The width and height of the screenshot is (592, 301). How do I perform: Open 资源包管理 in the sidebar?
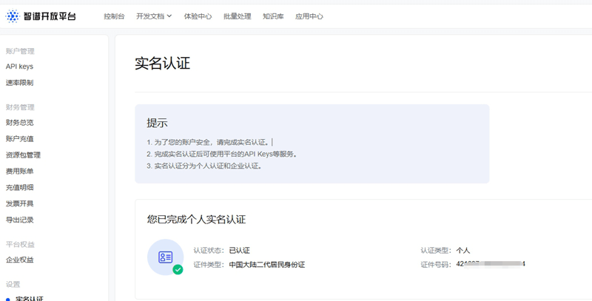click(23, 155)
